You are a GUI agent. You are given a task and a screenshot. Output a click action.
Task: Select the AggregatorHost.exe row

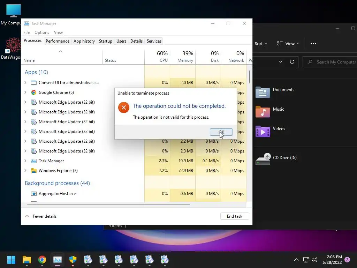(x=134, y=193)
